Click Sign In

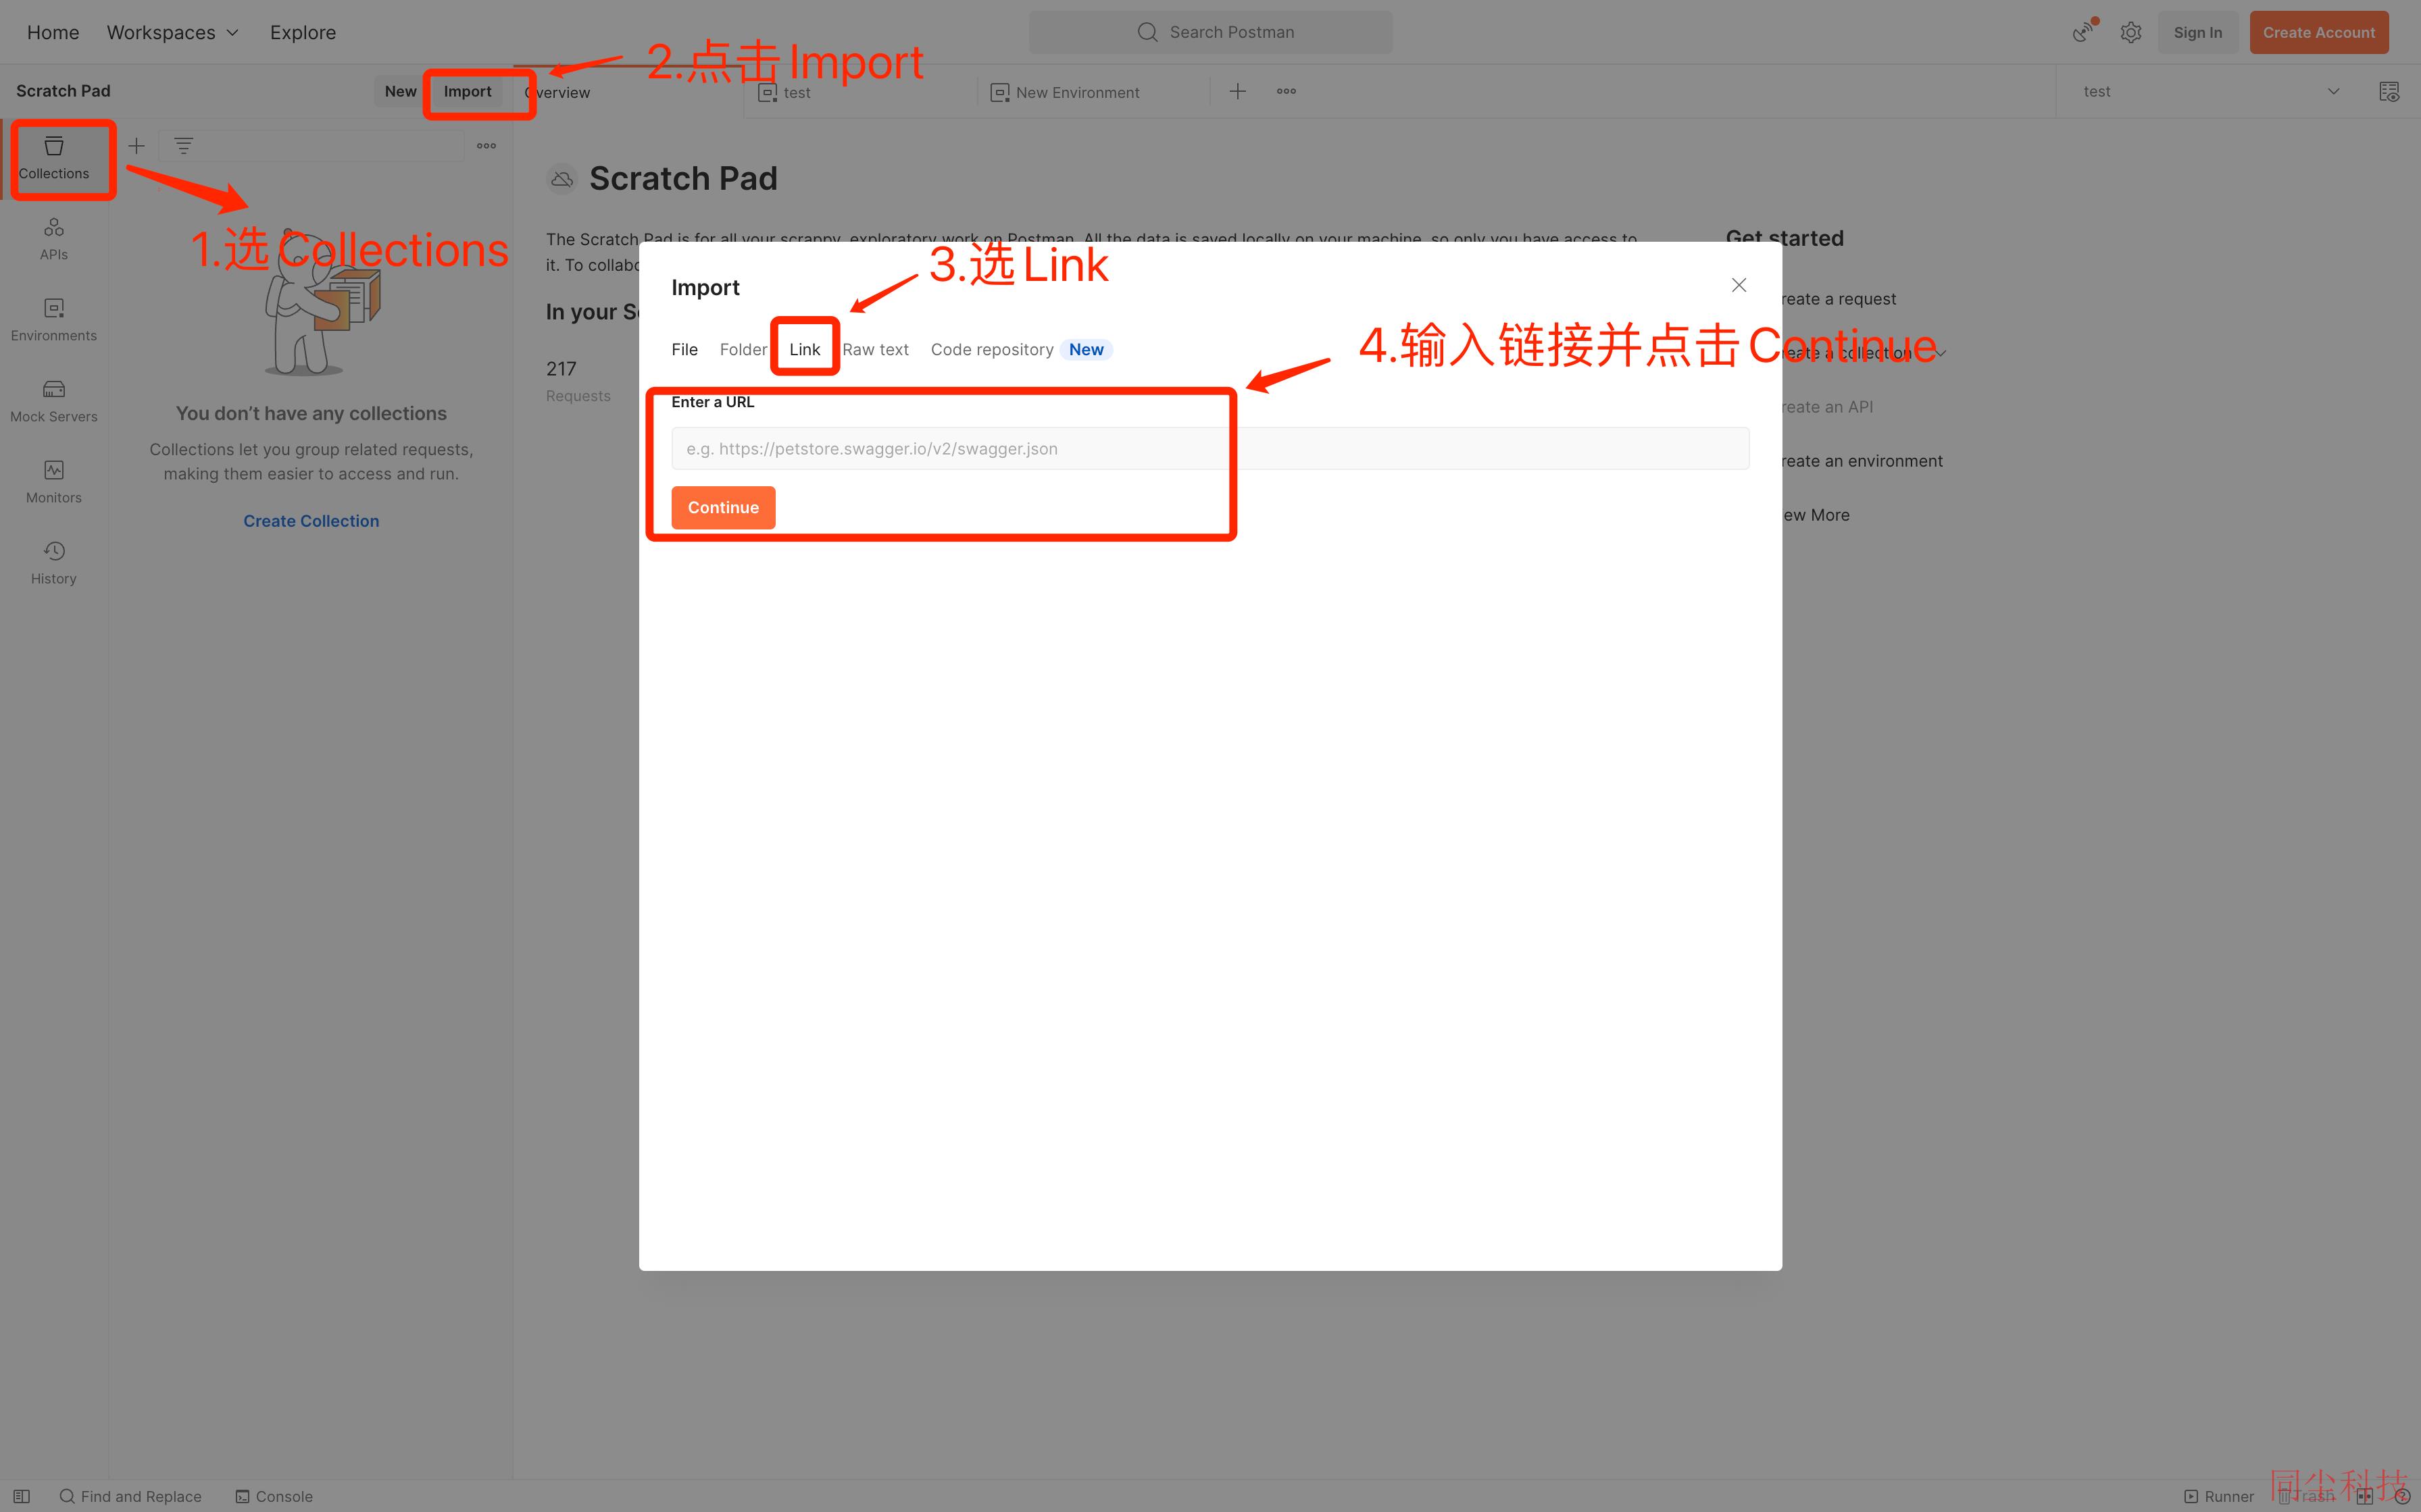(2198, 32)
